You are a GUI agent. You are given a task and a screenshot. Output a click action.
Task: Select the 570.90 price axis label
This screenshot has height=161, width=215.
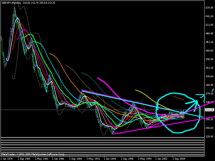[209, 8]
